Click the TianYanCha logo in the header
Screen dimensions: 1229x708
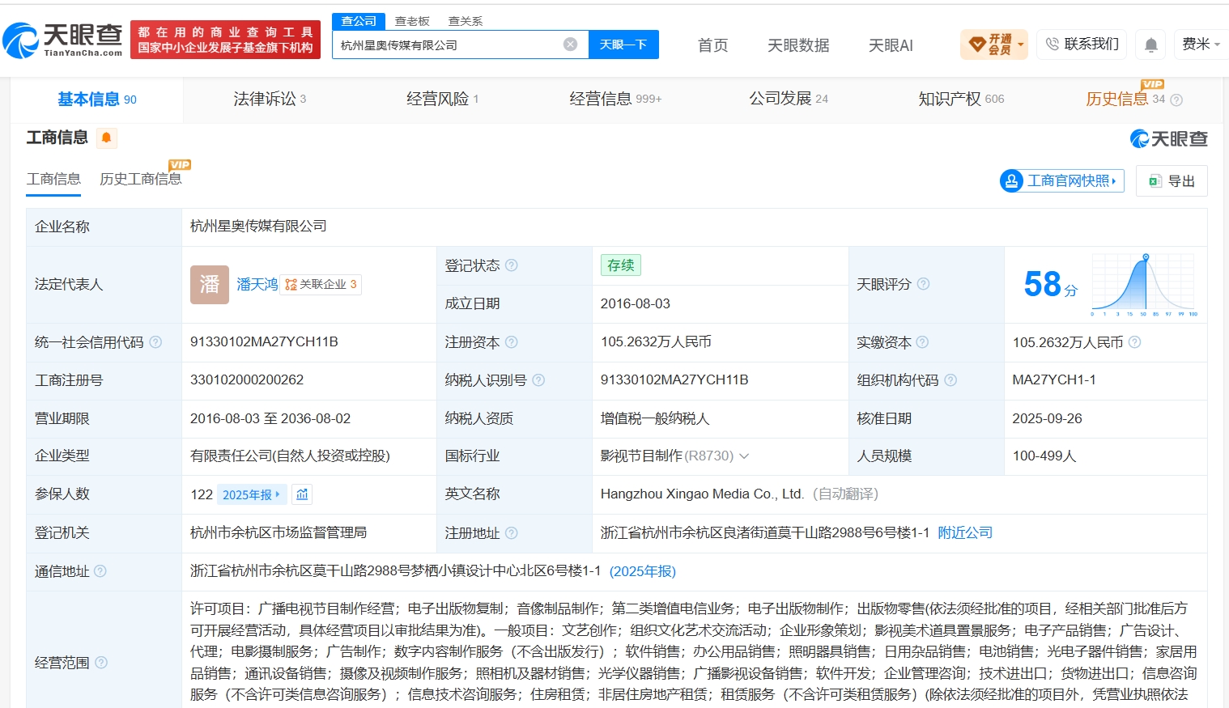[63, 40]
